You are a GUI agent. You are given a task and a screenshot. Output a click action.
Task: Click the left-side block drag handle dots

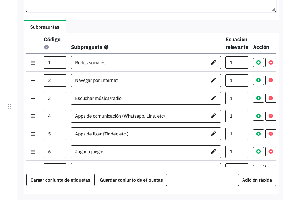pos(9,106)
